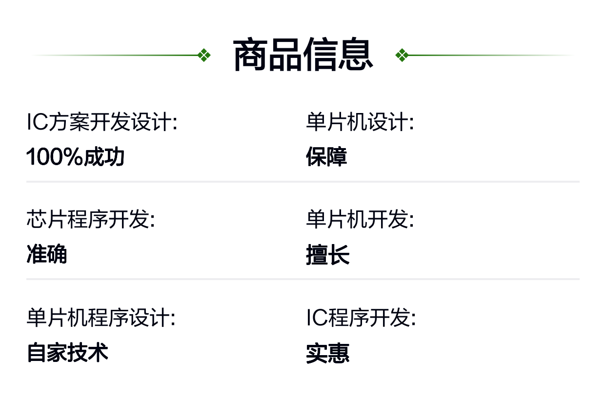Click the percent sign in 100%成功
This screenshot has height=397, width=606.
73,157
